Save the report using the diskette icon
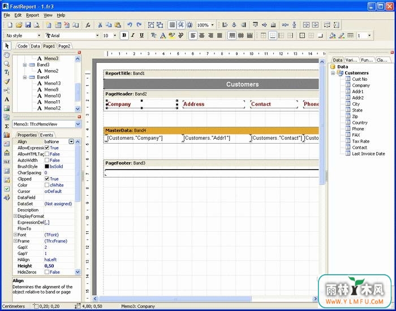Screen dimensions: 396x311 tap(28, 25)
